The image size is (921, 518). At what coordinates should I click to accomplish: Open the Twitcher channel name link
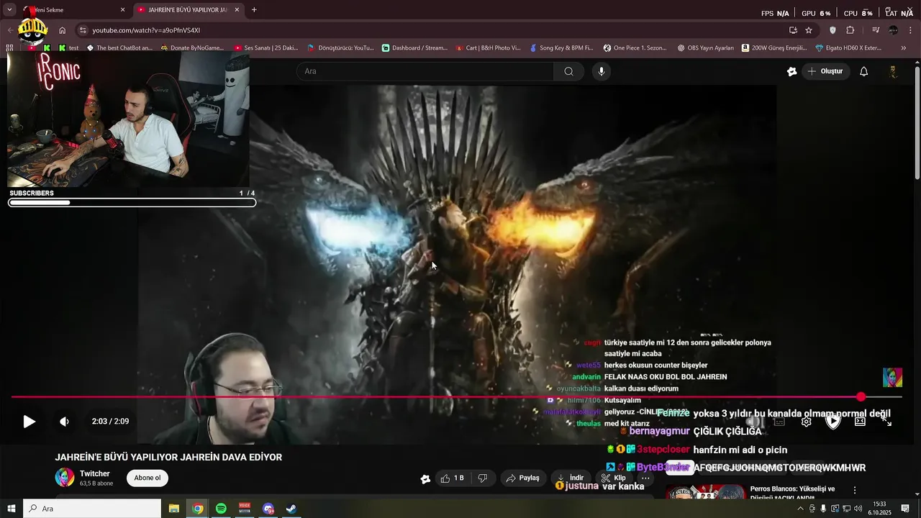95,473
